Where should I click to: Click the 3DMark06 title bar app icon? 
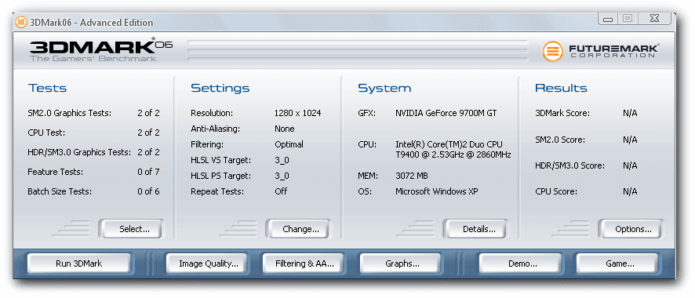21,22
